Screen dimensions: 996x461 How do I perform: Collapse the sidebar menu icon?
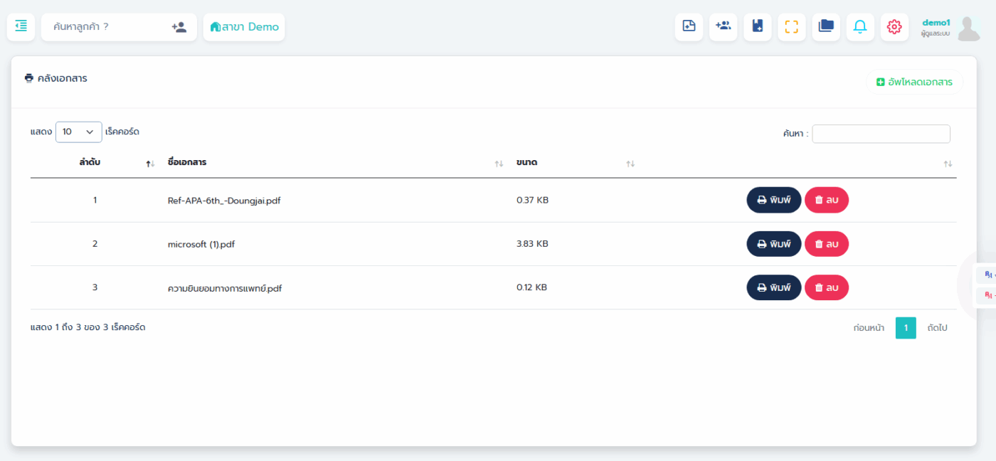click(x=21, y=27)
